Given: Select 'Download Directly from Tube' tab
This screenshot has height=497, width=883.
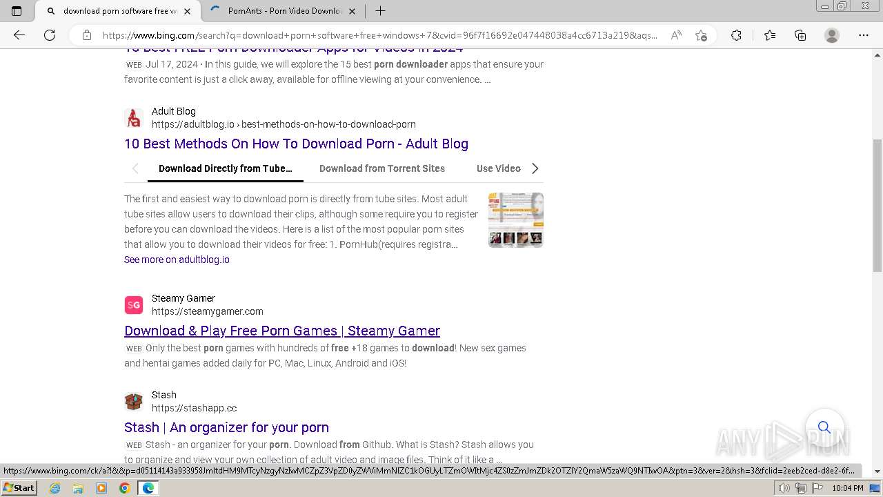Looking at the screenshot, I should (226, 168).
